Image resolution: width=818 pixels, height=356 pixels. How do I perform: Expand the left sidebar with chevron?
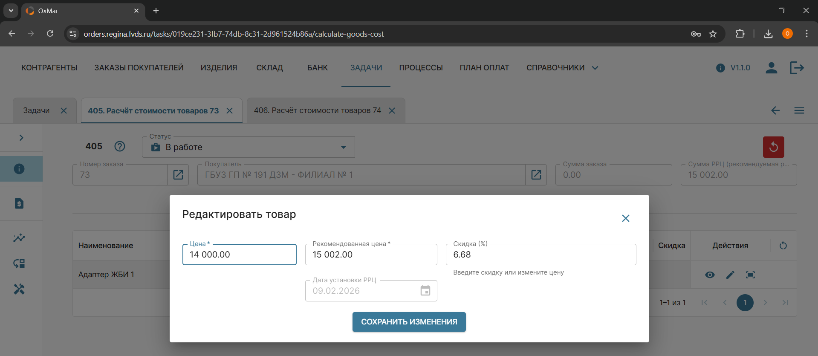tap(21, 138)
